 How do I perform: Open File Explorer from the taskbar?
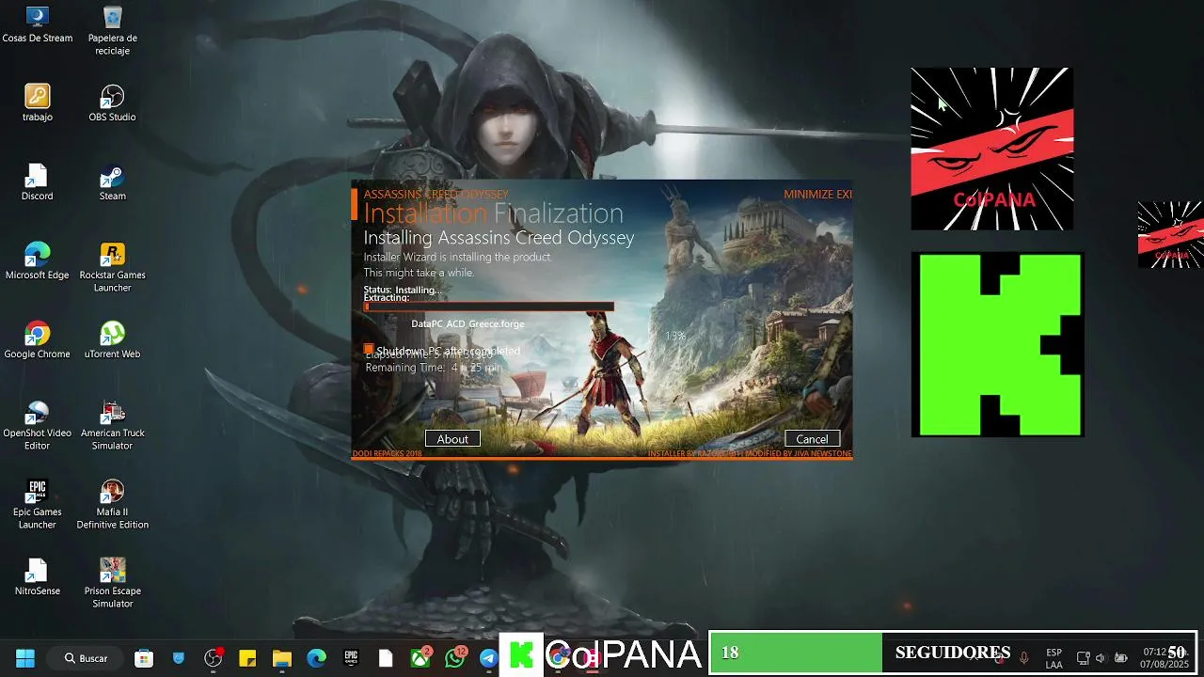click(282, 658)
